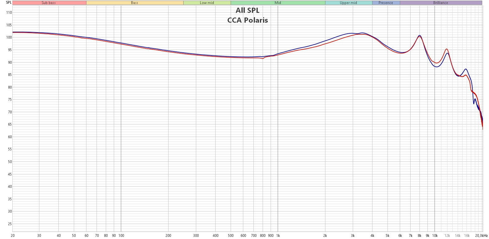
Task: Click the "Low mid" band label
Action: click(207, 3)
